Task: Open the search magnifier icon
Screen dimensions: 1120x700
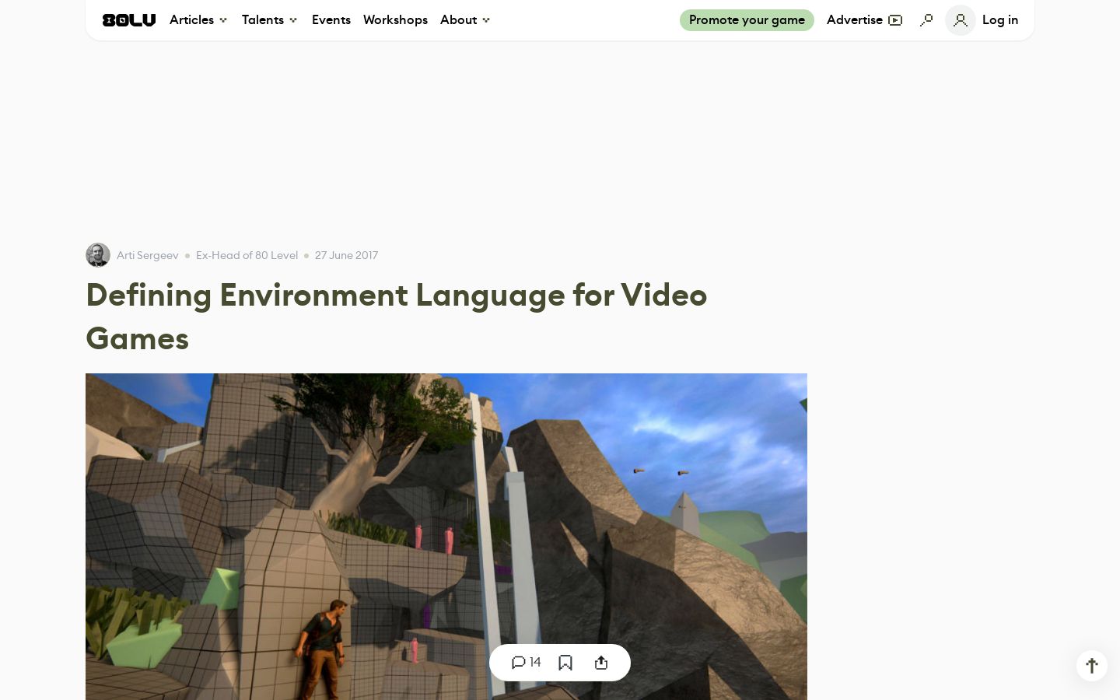Action: point(926,20)
